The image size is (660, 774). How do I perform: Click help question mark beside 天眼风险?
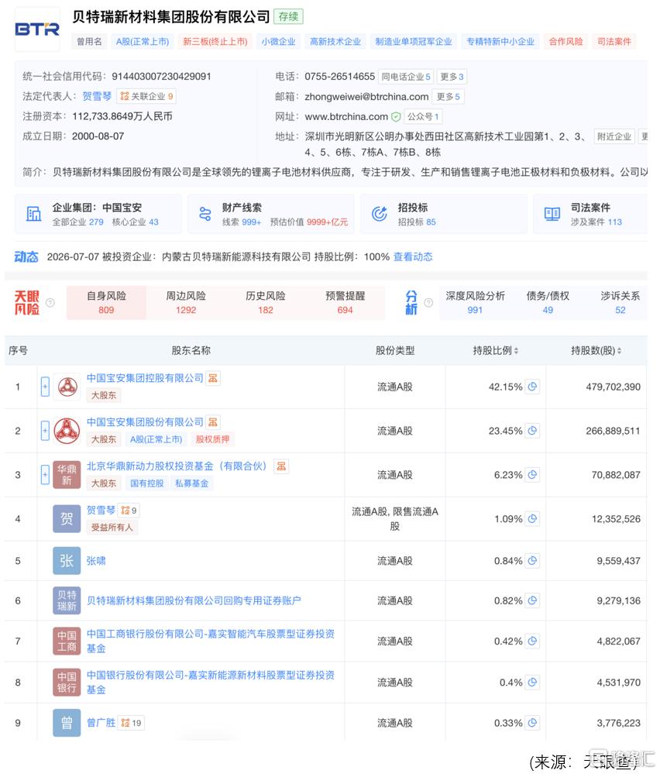coord(50,303)
